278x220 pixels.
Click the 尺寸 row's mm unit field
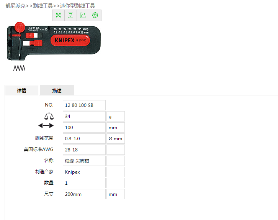pos(116,194)
